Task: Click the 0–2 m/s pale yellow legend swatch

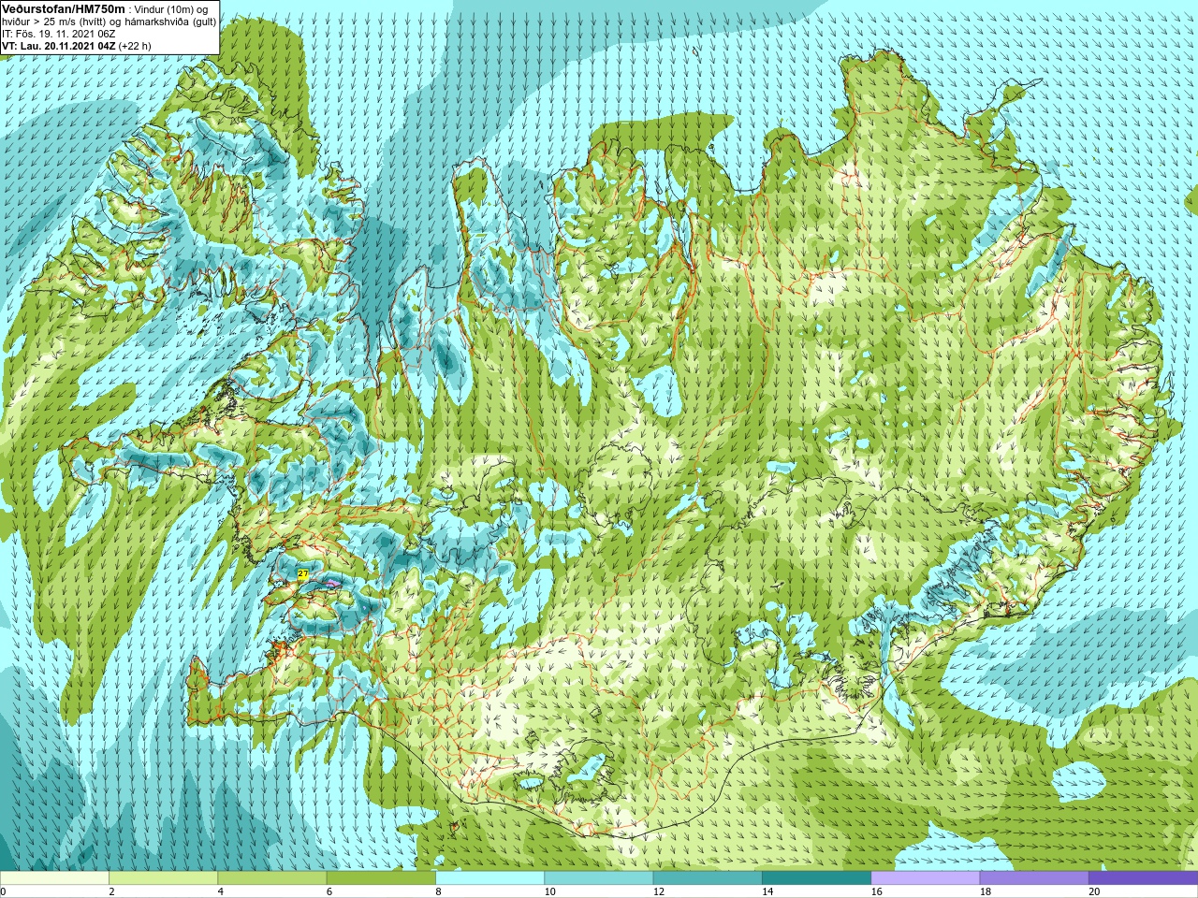Action: [x=54, y=878]
